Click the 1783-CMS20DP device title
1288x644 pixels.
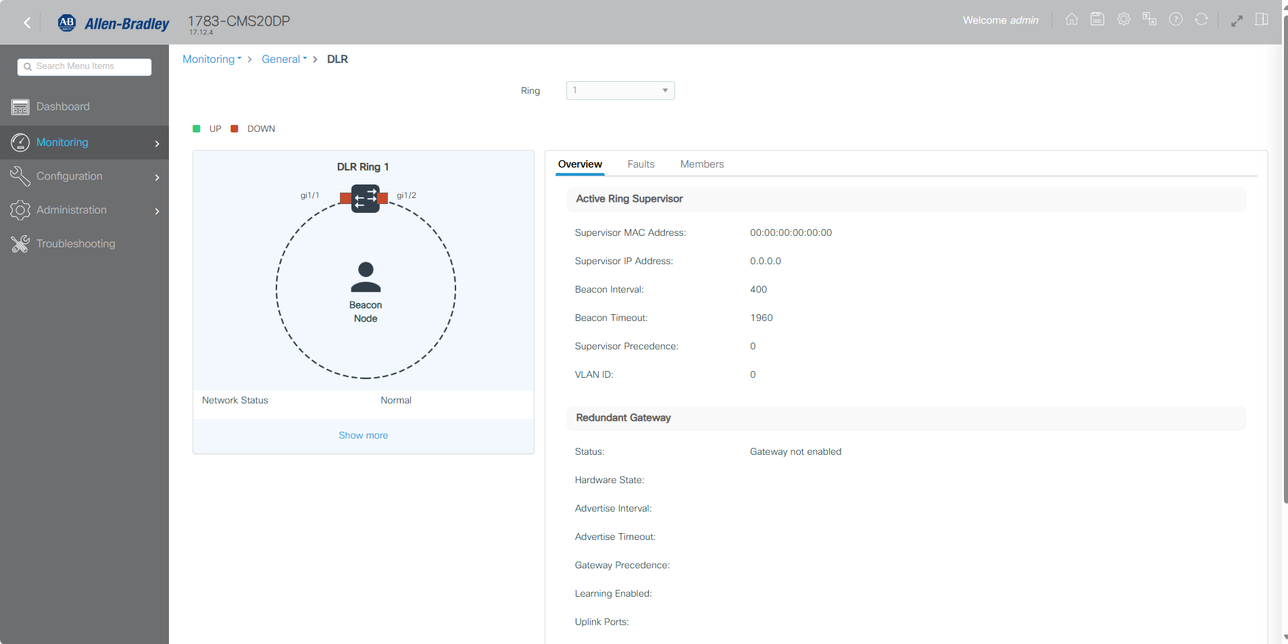(239, 21)
